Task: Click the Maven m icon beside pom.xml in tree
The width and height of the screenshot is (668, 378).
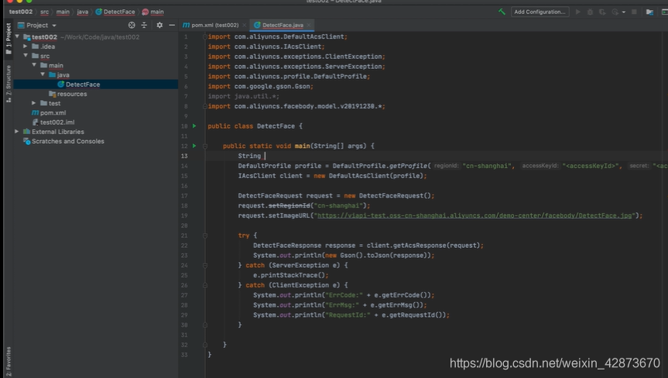Action: [35, 112]
